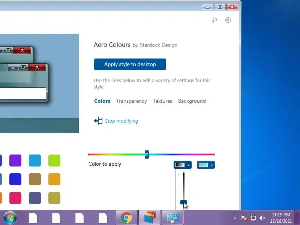Open the Textures tab
Image resolution: width=300 pixels, height=225 pixels.
[x=162, y=101]
